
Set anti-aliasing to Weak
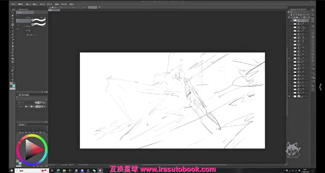[32, 107]
